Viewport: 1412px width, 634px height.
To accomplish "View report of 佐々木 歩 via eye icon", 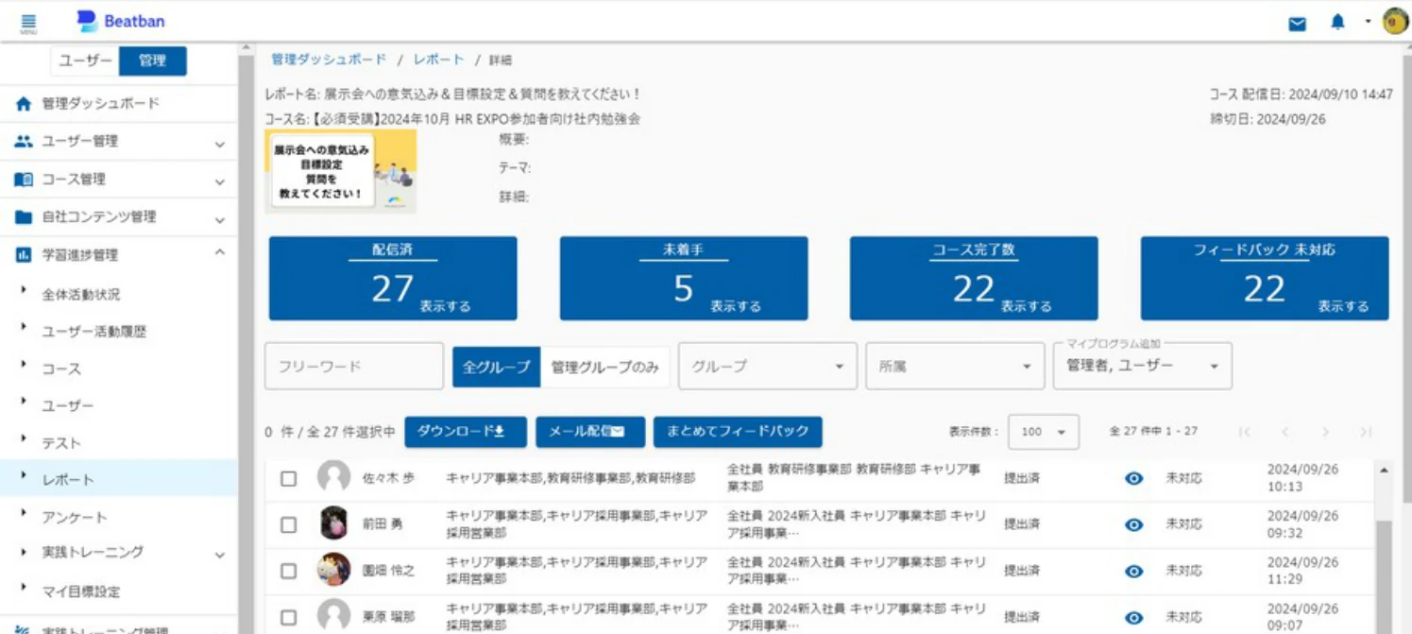I will click(x=1134, y=478).
